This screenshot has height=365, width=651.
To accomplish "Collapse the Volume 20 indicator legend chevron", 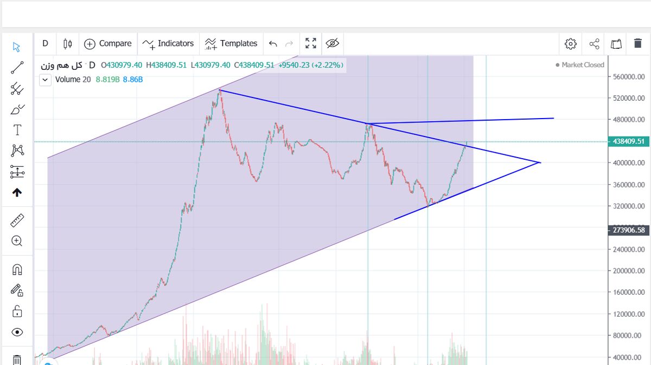I will 46,80.
